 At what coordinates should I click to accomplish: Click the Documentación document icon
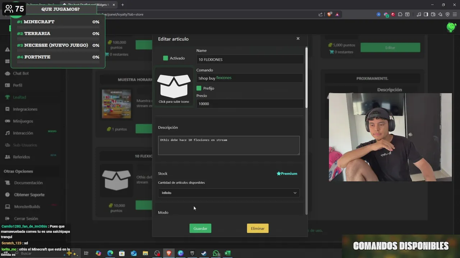(7, 183)
